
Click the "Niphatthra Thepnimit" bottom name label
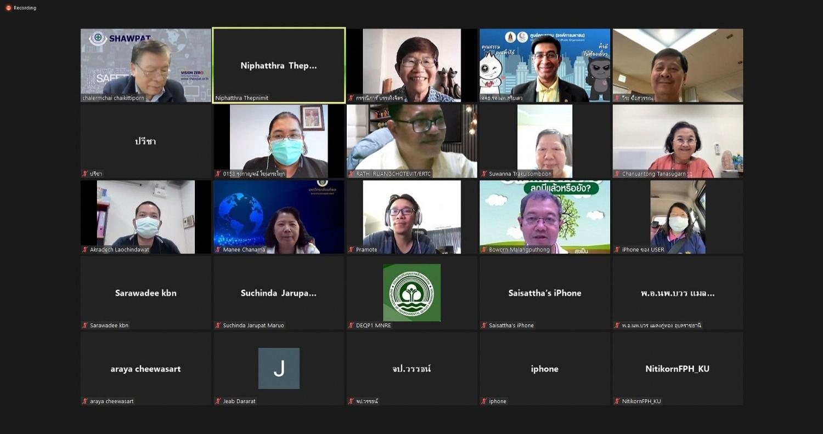pyautogui.click(x=242, y=98)
